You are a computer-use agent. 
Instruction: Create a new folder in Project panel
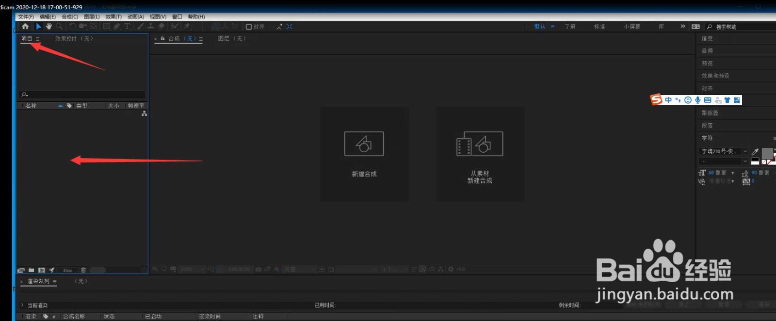[31, 270]
